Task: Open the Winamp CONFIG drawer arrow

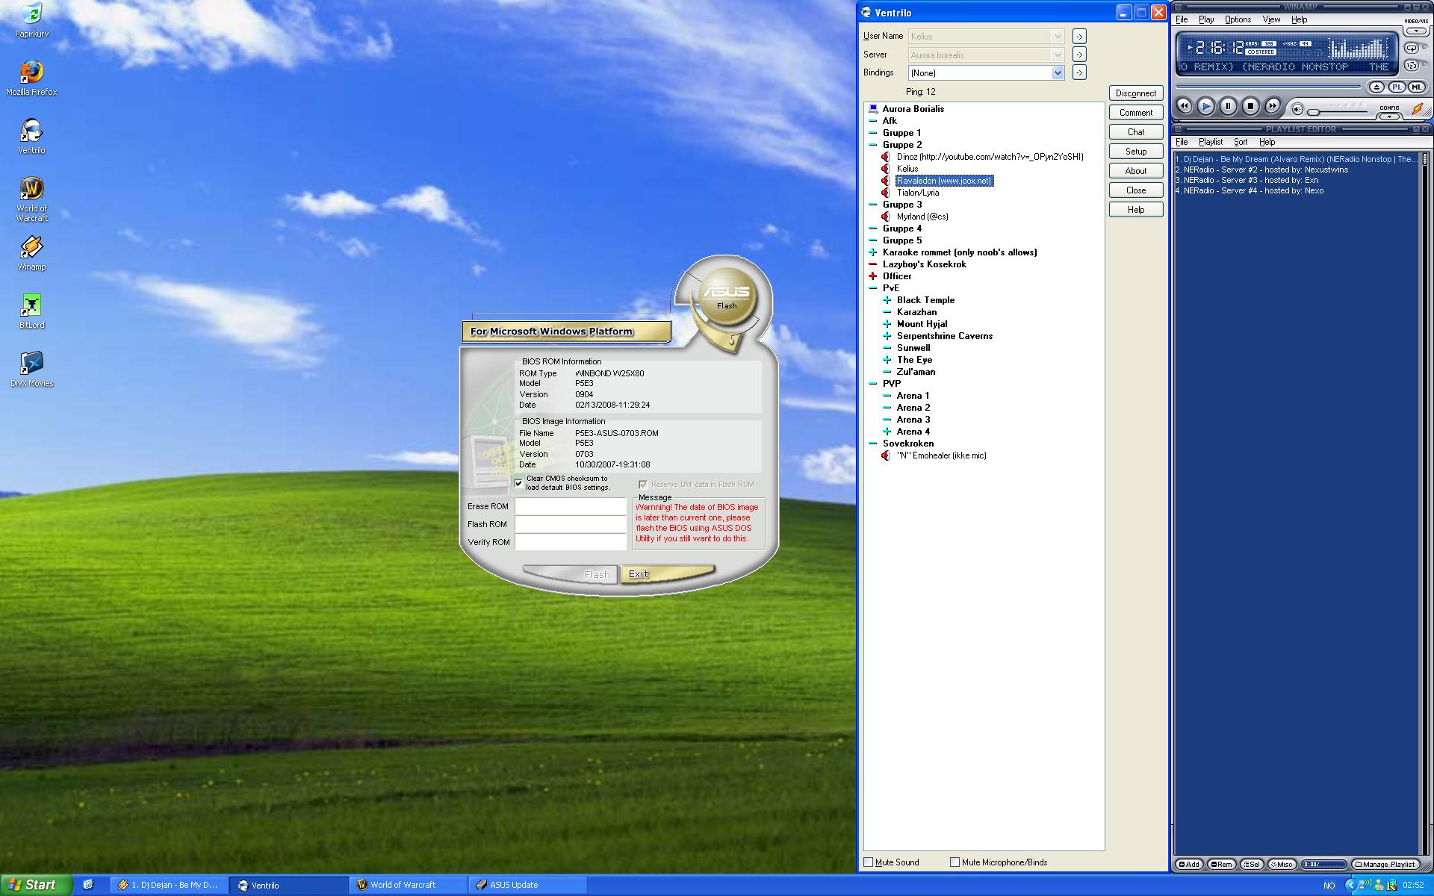Action: click(1389, 116)
